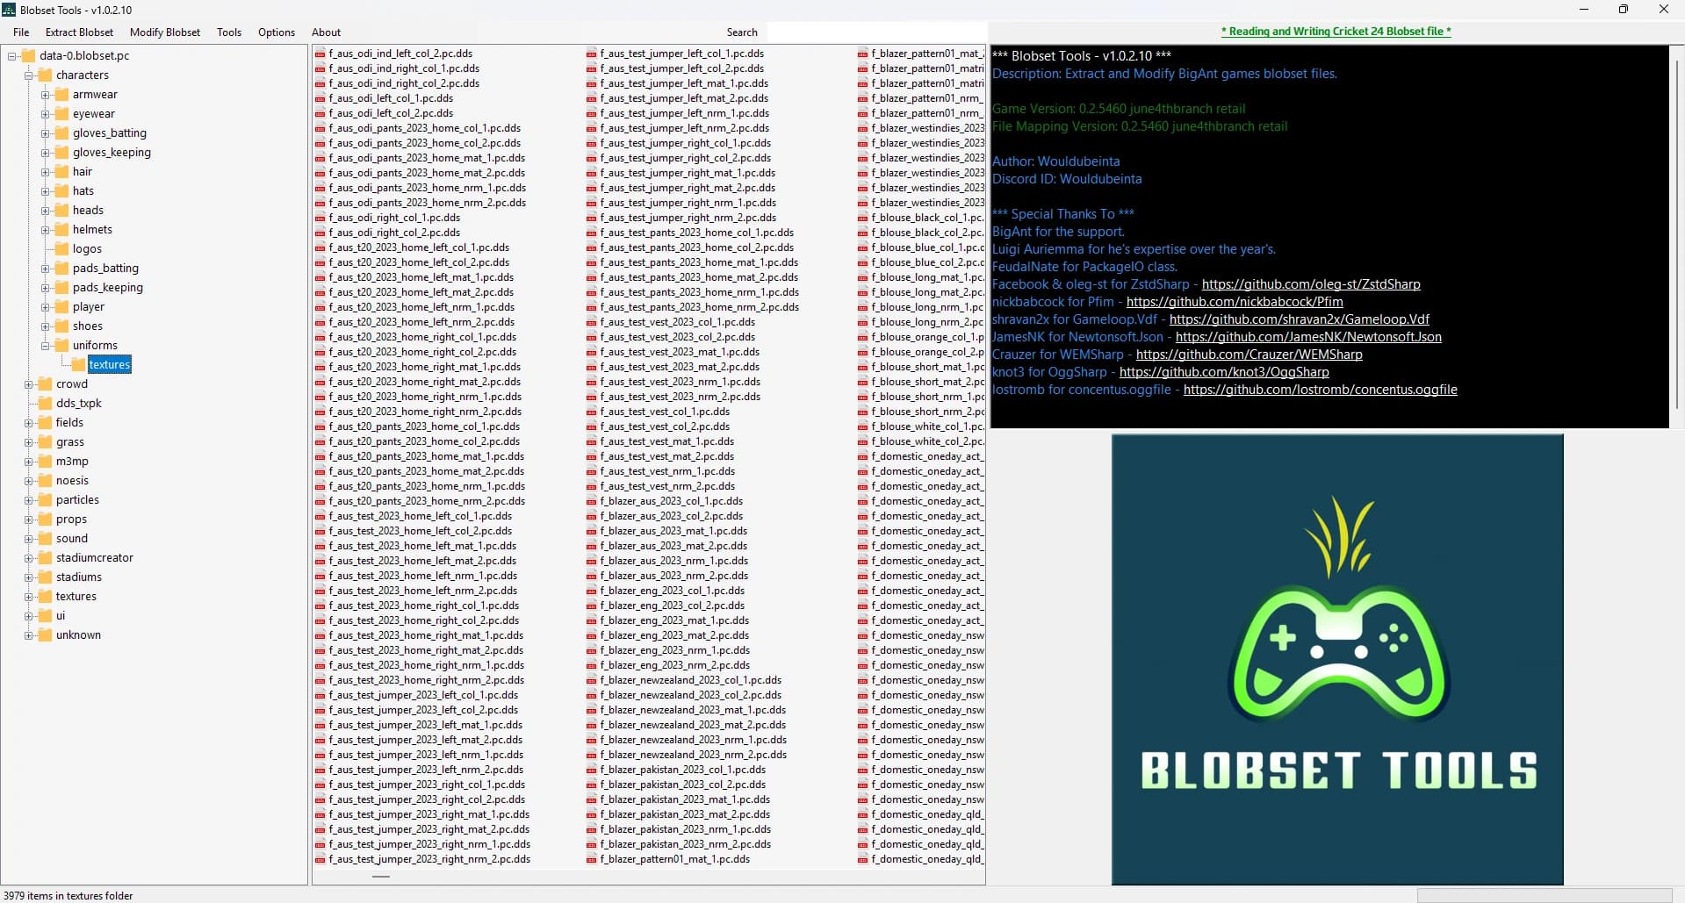Select the logos folder in tree
The height and width of the screenshot is (903, 1685).
pyautogui.click(x=87, y=249)
